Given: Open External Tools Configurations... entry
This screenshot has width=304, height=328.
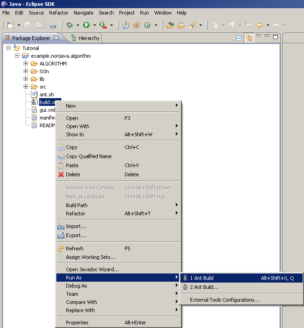Looking at the screenshot, I should 242,300.
